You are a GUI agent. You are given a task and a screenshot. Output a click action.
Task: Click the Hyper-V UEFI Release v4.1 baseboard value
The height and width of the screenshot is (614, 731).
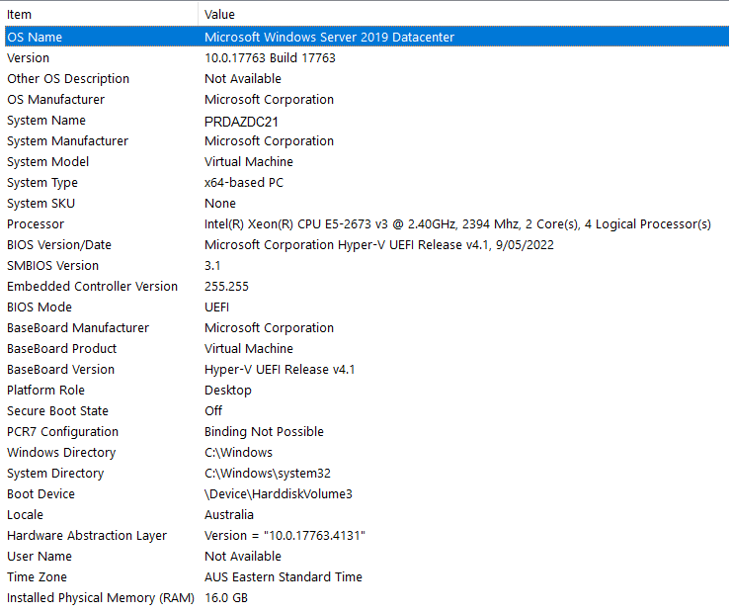click(280, 370)
